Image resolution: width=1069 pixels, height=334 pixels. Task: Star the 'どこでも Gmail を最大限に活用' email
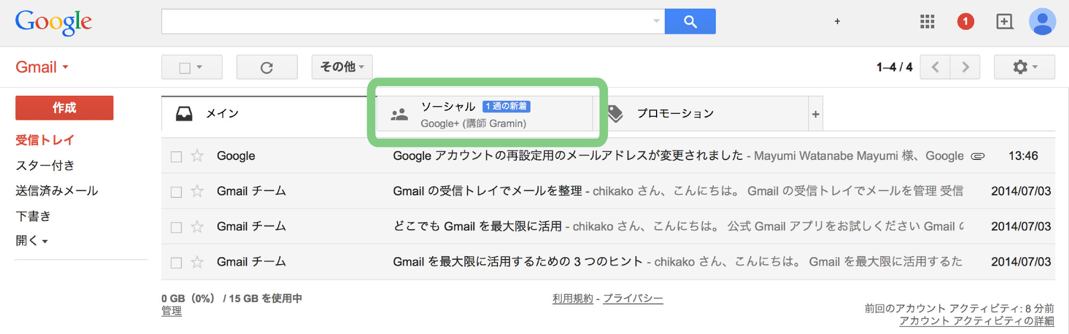(197, 227)
